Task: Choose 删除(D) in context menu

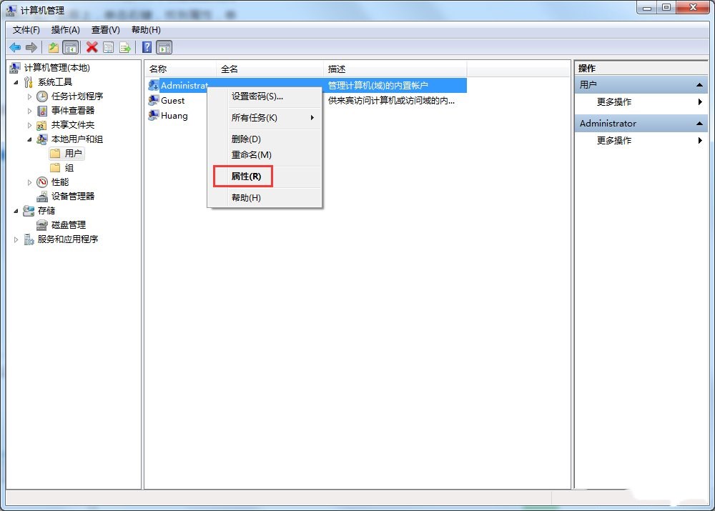Action: (x=265, y=139)
